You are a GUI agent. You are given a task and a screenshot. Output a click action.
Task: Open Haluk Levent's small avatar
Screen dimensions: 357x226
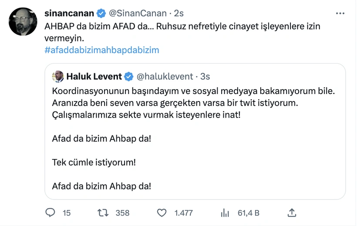point(58,77)
